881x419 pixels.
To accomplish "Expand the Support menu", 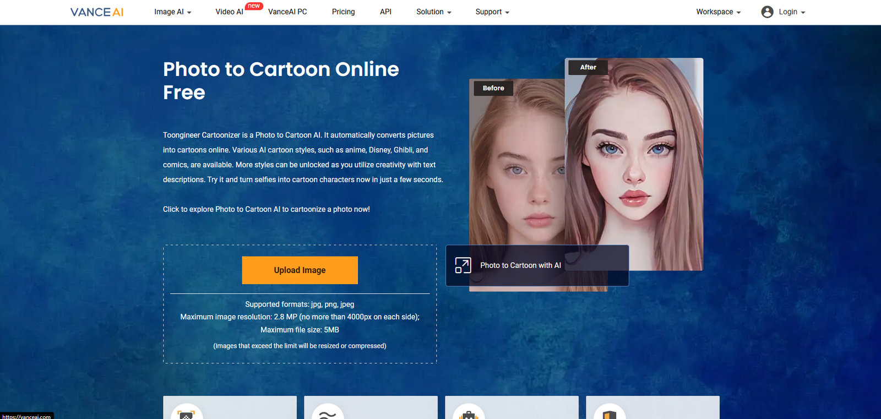I will [x=492, y=12].
